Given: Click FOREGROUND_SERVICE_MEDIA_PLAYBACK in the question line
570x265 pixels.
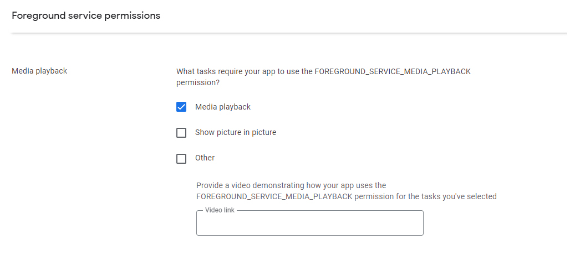Looking at the screenshot, I should coord(393,71).
